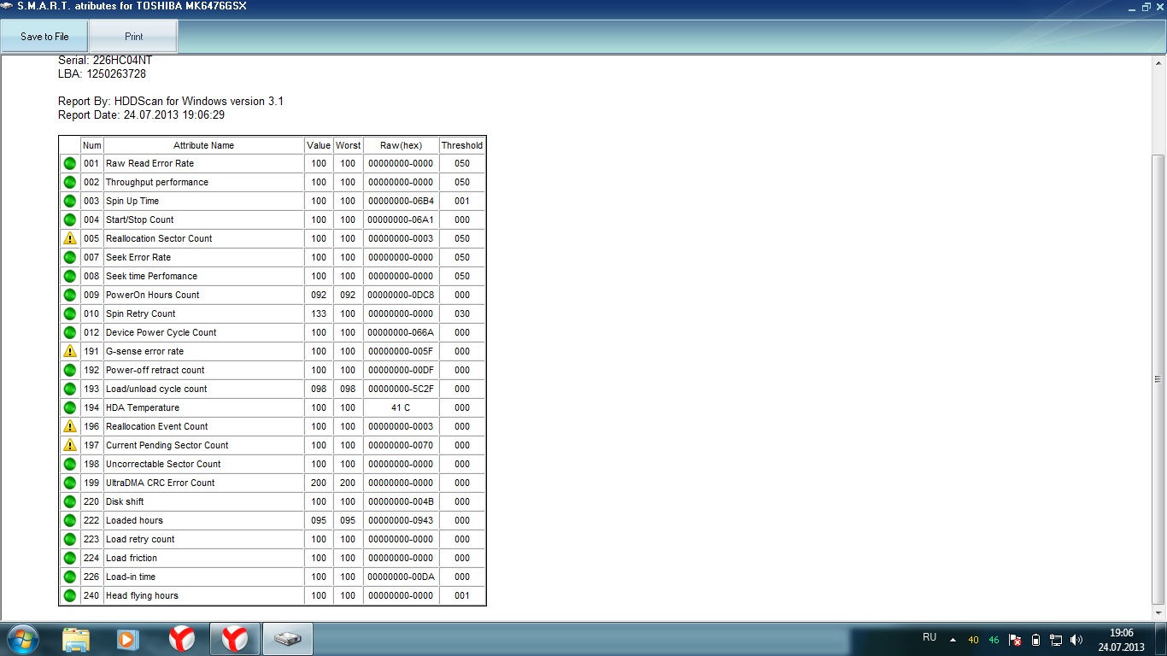Click green status icon for Spin Retry Count
Image resolution: width=1167 pixels, height=656 pixels.
click(70, 313)
